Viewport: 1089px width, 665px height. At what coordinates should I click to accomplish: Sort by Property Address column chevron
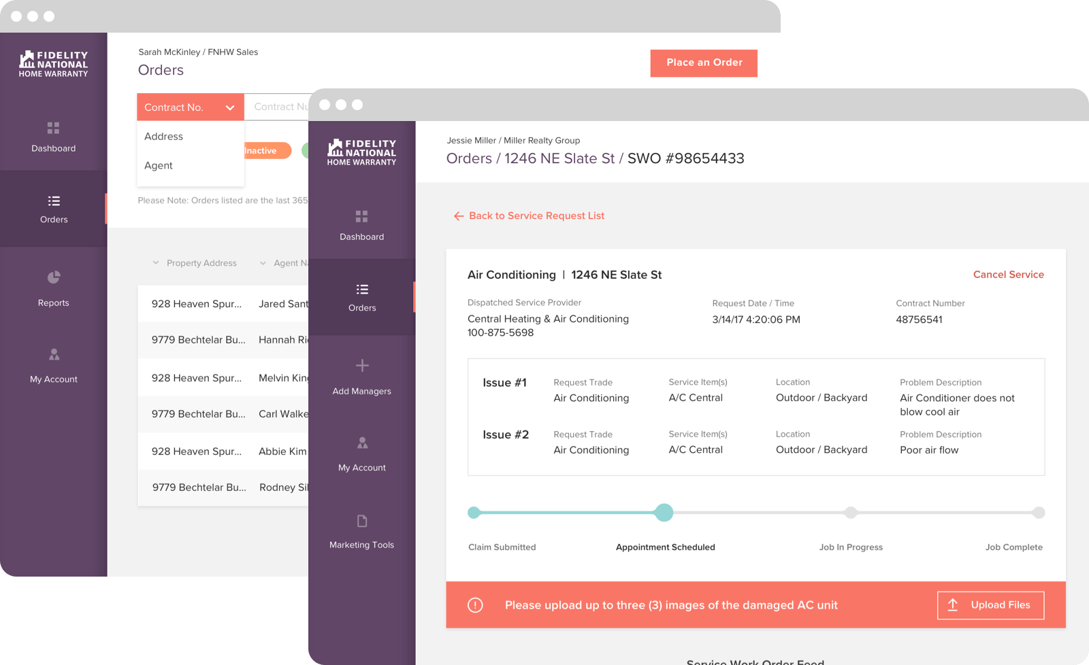point(156,263)
